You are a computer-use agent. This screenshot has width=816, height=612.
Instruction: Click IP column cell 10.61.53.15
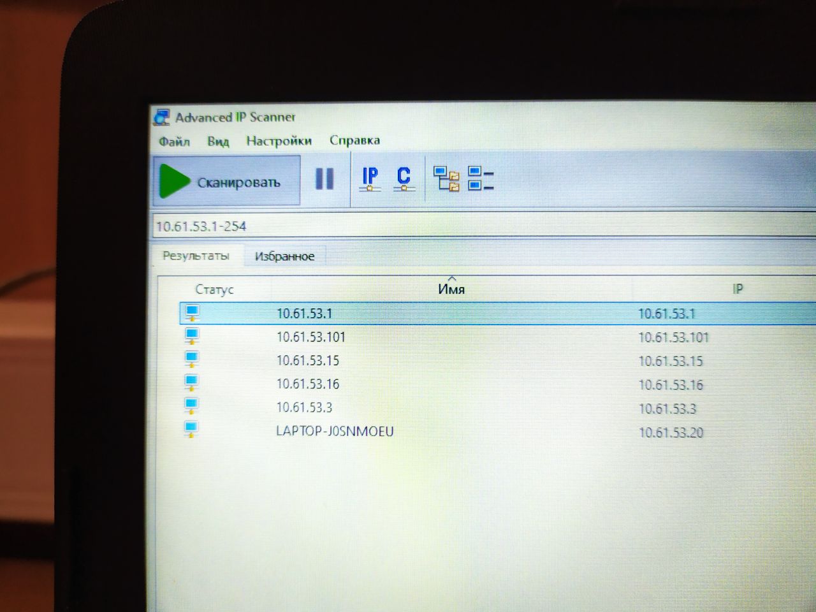point(671,361)
